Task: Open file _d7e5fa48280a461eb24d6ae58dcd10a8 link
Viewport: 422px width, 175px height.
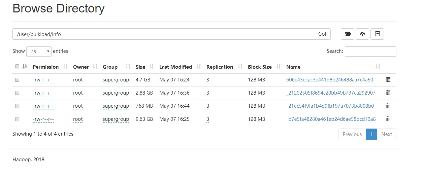Action: tap(331, 119)
